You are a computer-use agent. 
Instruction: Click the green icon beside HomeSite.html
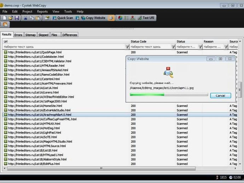6,106
